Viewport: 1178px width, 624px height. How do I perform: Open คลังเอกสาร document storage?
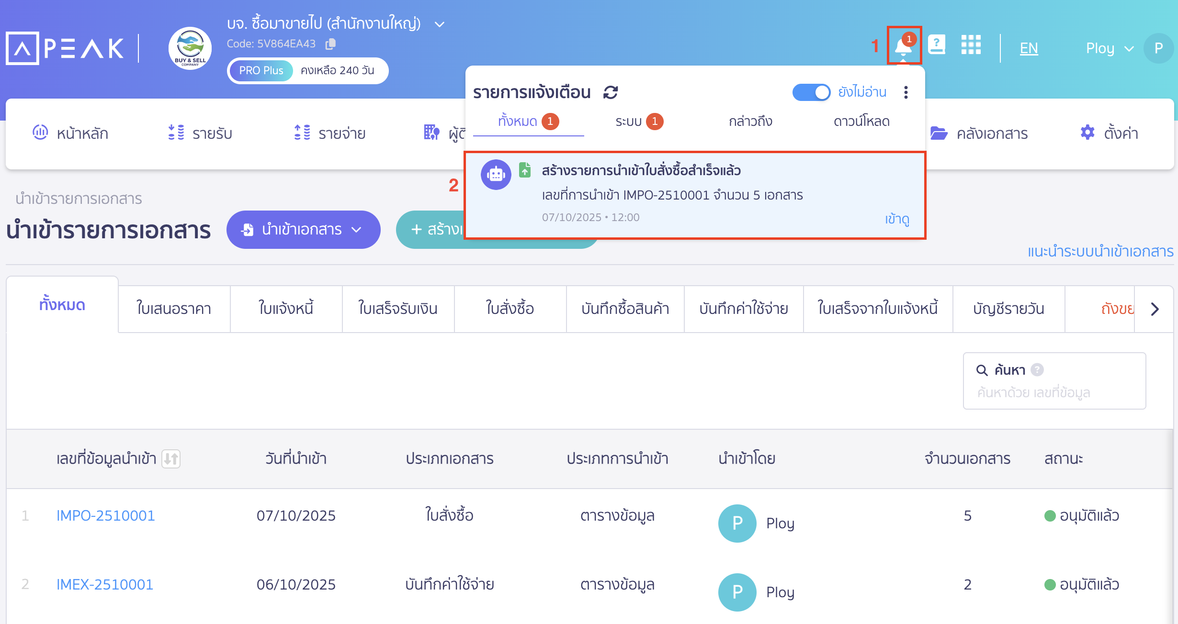pos(993,134)
